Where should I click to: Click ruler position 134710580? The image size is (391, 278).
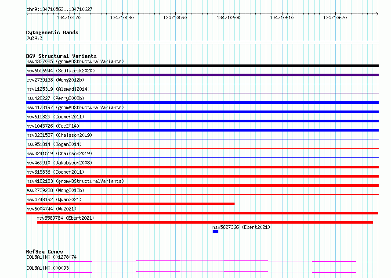coord(122,18)
